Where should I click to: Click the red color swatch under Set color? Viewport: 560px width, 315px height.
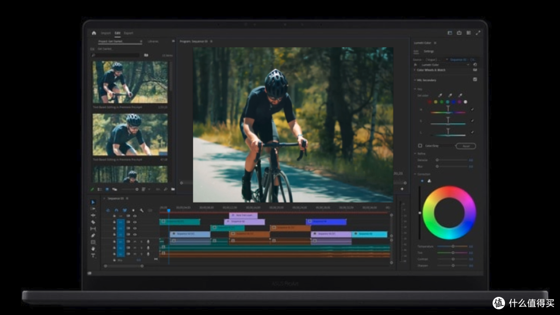pyautogui.click(x=429, y=102)
